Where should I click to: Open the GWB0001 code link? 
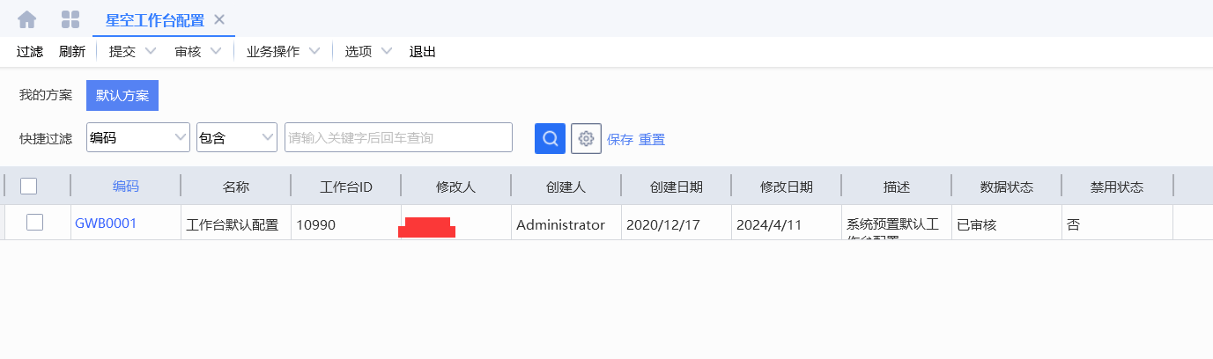(106, 223)
